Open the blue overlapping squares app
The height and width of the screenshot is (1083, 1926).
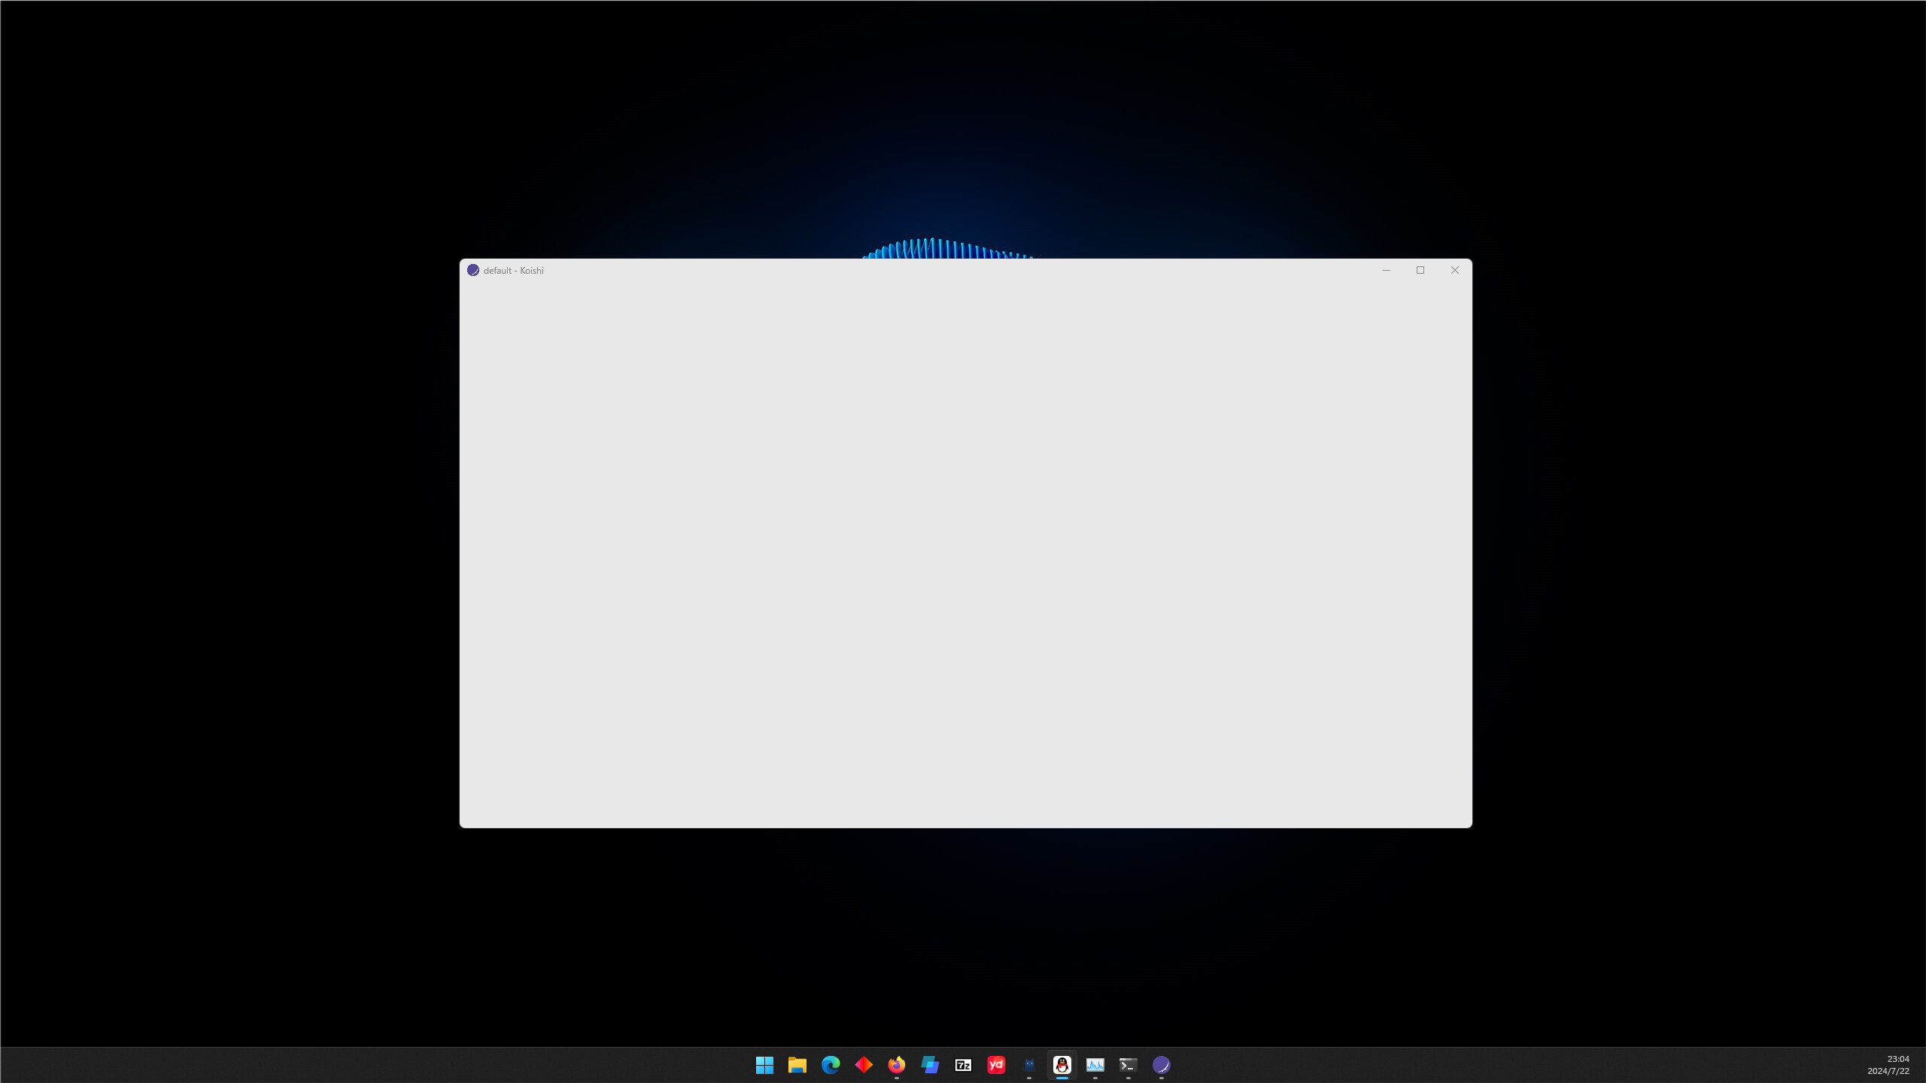tap(930, 1065)
